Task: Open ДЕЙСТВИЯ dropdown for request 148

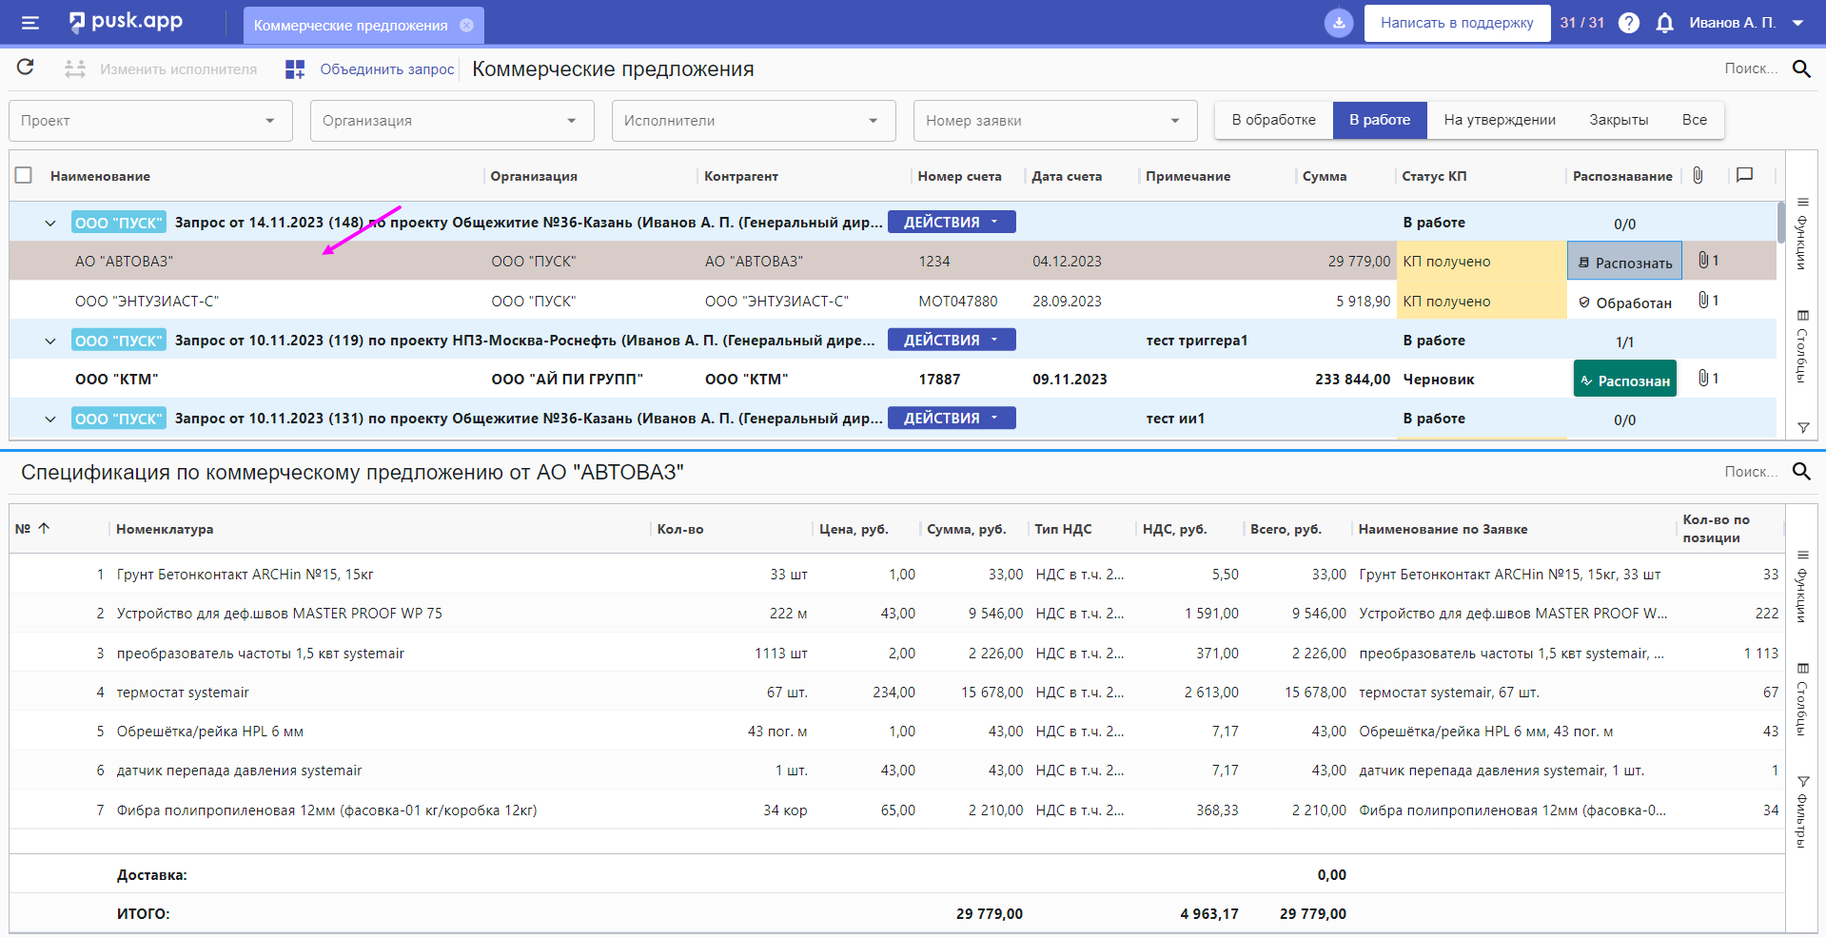Action: 952,222
